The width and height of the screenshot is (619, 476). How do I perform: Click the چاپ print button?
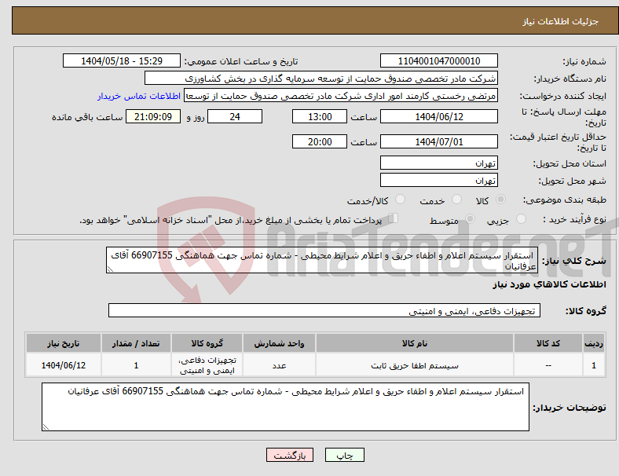[345, 455]
